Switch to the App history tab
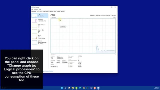 pos(46,11)
